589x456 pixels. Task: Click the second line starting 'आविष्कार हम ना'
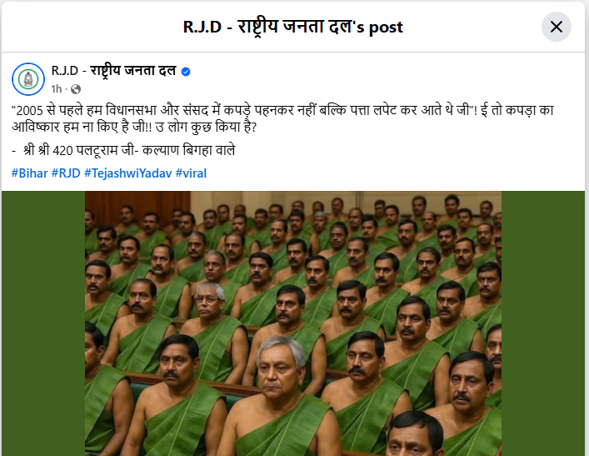pos(134,127)
